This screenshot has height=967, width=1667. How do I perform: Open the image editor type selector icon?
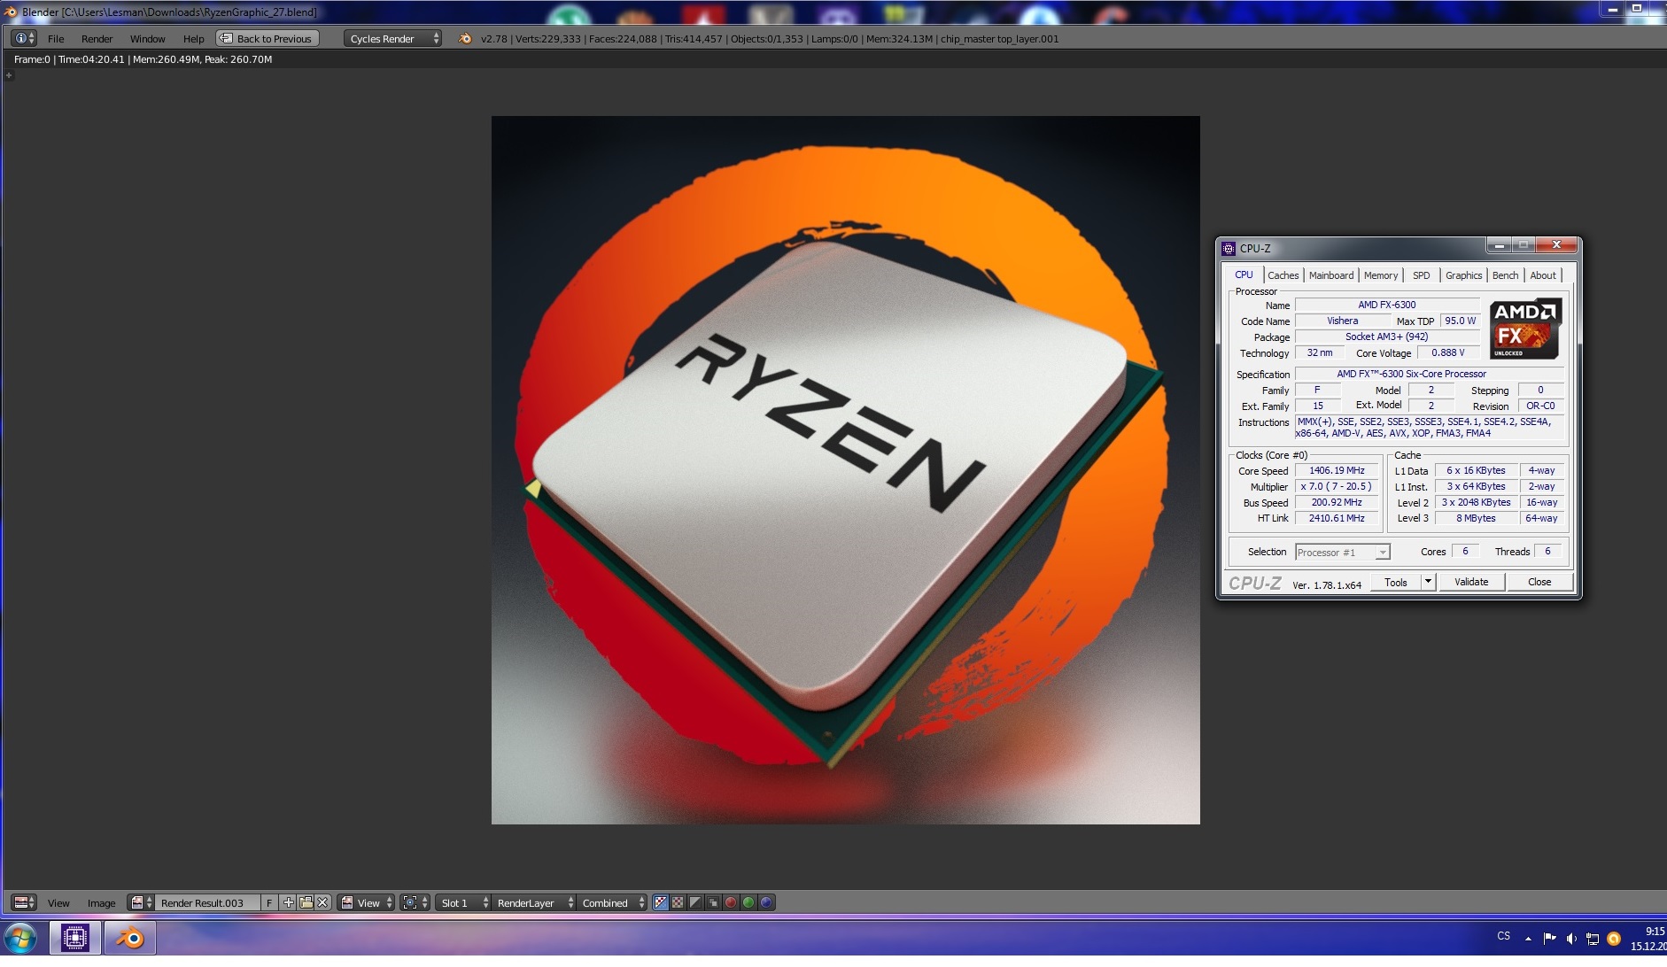(x=24, y=902)
